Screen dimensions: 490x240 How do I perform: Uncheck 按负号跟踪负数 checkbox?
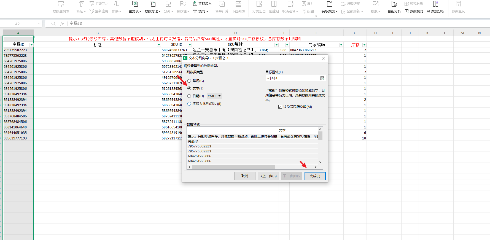point(280,107)
